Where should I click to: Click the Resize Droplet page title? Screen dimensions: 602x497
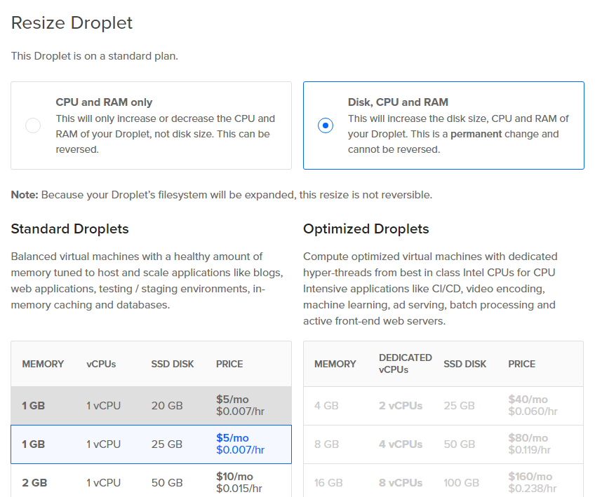72,23
